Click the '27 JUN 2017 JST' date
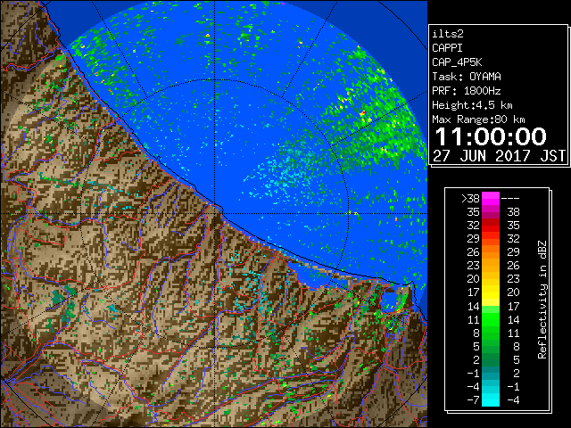The image size is (571, 428). tap(500, 156)
